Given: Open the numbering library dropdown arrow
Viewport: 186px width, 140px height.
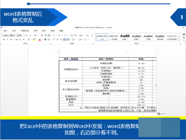Looking at the screenshot, I should pos(62,35).
